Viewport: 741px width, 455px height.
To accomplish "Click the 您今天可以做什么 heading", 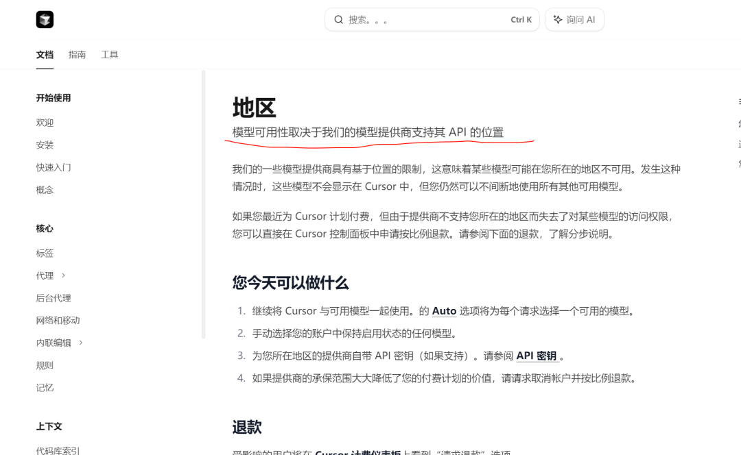I will click(290, 283).
